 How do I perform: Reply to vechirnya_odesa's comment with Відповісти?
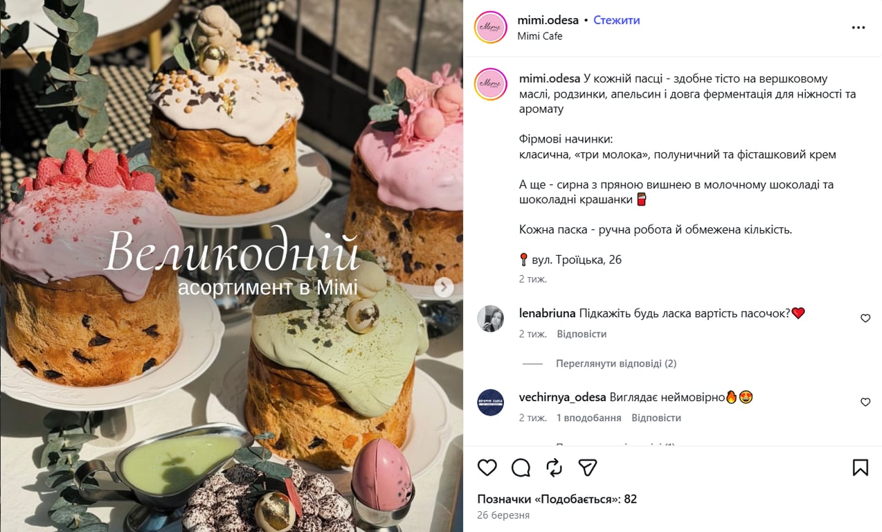click(656, 418)
